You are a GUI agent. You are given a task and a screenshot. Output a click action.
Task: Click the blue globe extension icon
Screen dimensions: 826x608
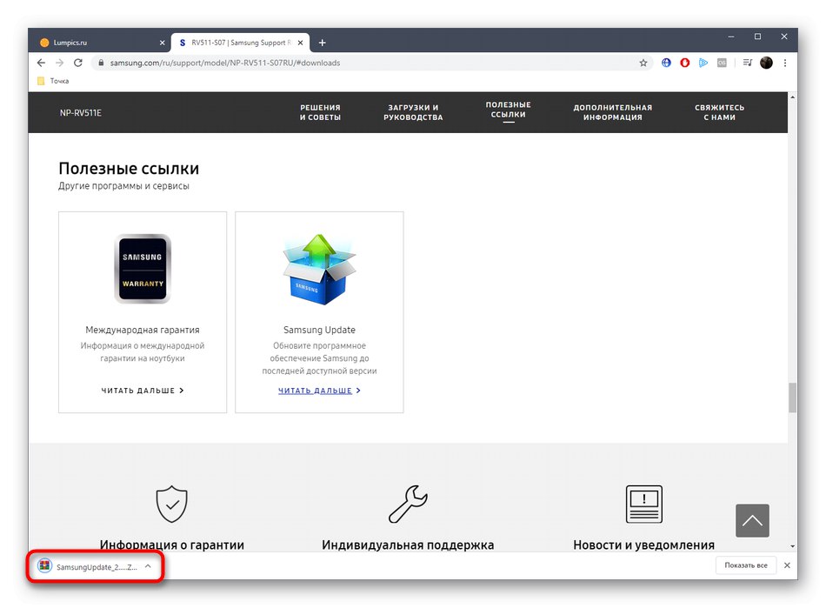666,63
